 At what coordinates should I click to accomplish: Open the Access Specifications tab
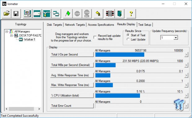101,25
